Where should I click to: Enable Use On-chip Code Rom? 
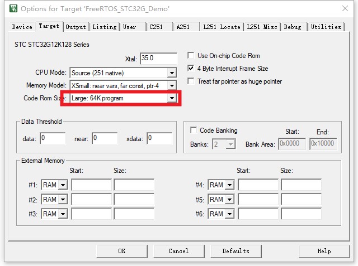point(191,56)
